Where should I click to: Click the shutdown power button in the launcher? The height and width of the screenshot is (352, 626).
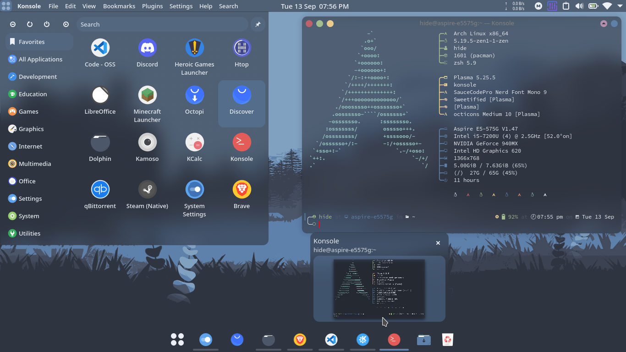click(47, 24)
